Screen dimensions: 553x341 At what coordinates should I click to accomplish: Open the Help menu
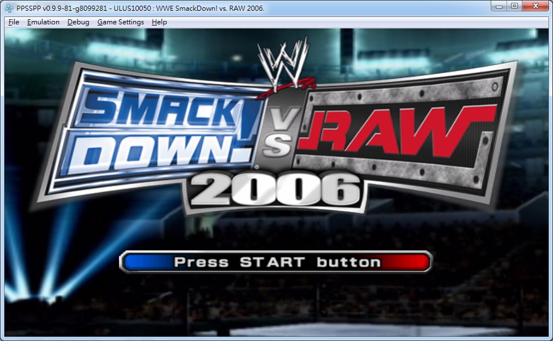159,22
